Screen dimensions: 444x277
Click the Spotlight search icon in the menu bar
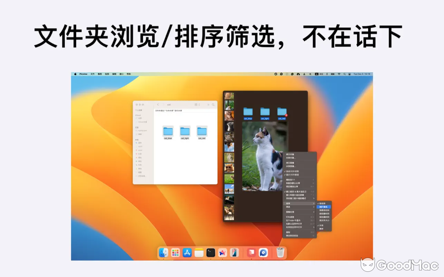(x=344, y=74)
